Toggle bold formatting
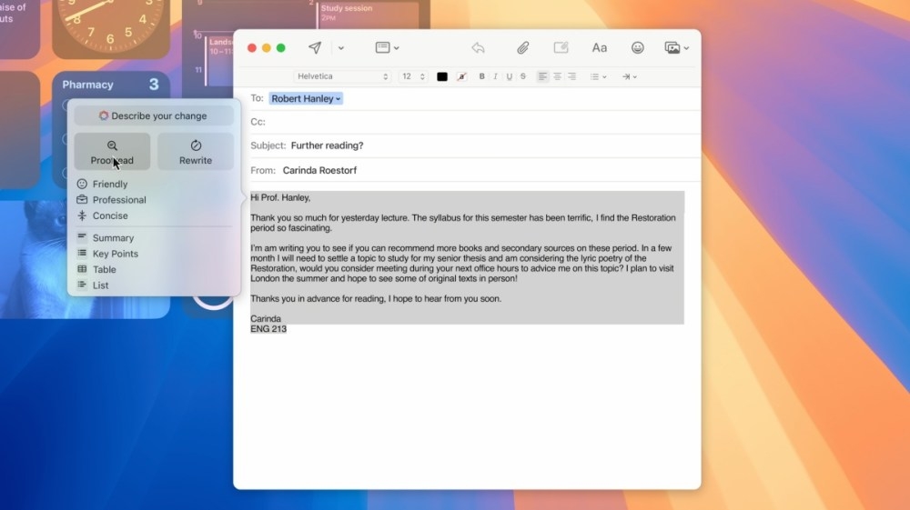 click(x=482, y=76)
